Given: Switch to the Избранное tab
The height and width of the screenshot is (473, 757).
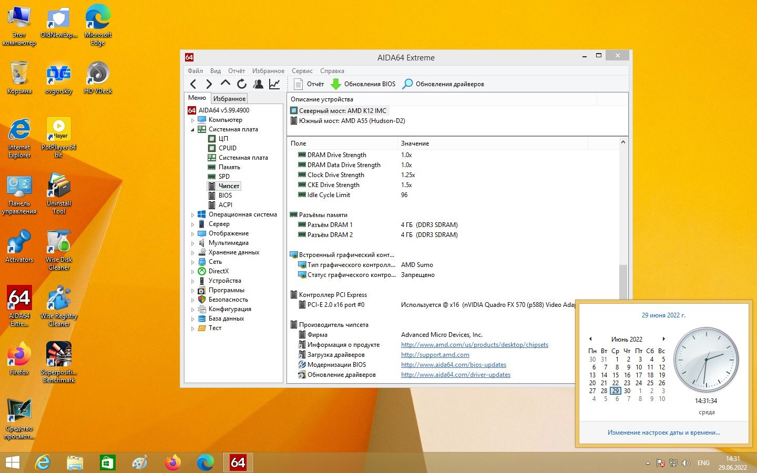Looking at the screenshot, I should pyautogui.click(x=229, y=99).
